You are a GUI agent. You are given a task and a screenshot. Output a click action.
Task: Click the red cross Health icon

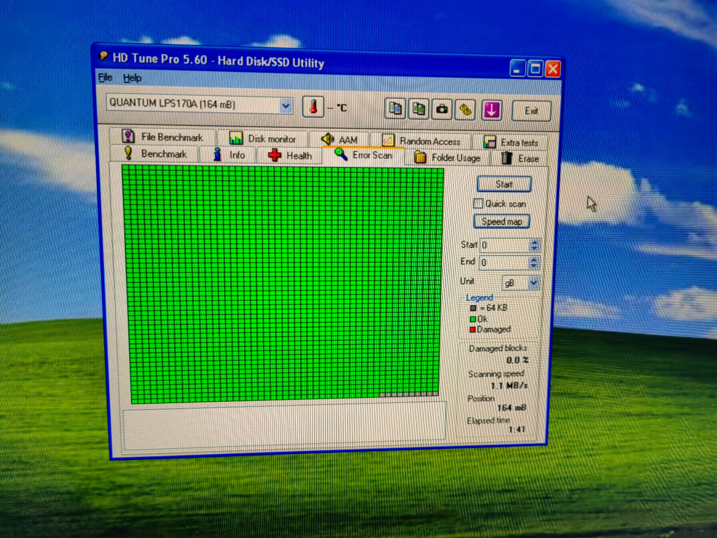pos(274,155)
